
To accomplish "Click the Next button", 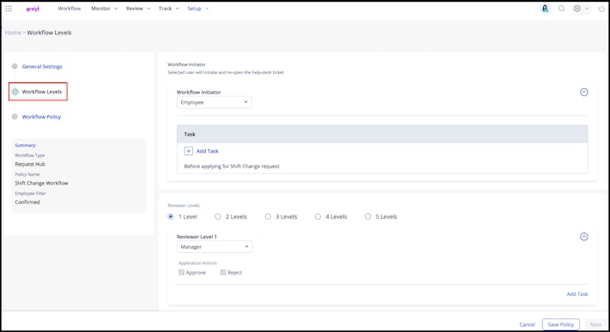I will 595,324.
